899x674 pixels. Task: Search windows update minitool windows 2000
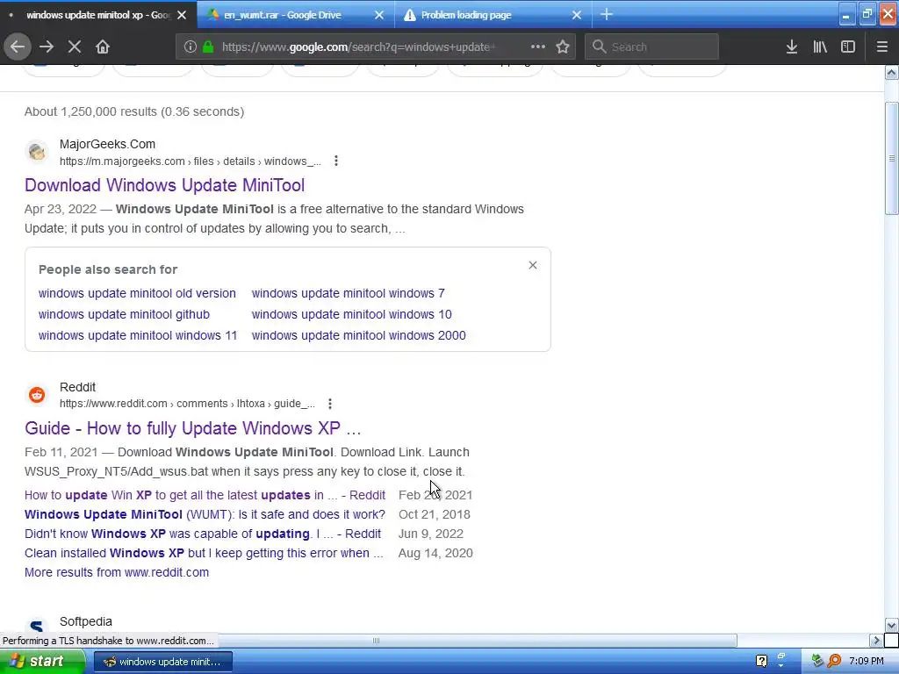point(358,336)
